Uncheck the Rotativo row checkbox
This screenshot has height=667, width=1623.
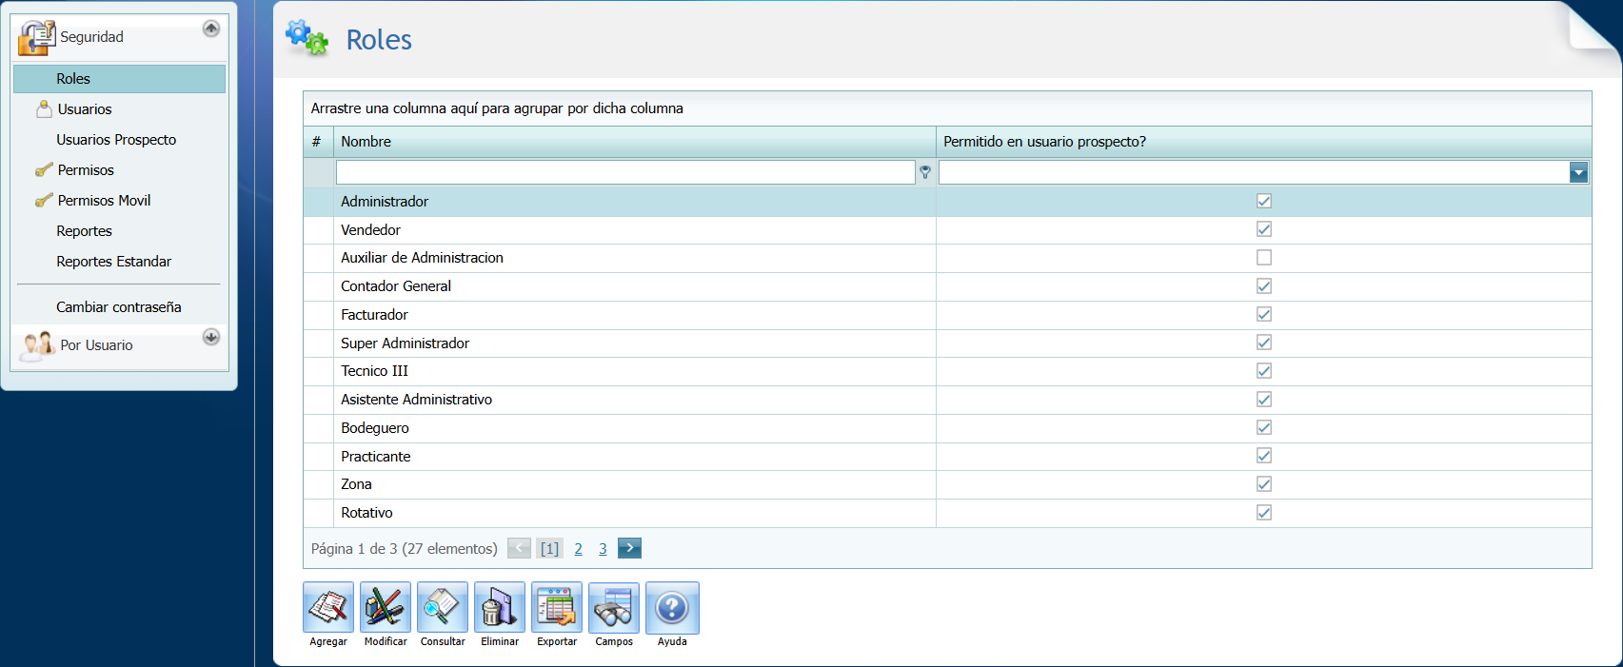point(1263,513)
